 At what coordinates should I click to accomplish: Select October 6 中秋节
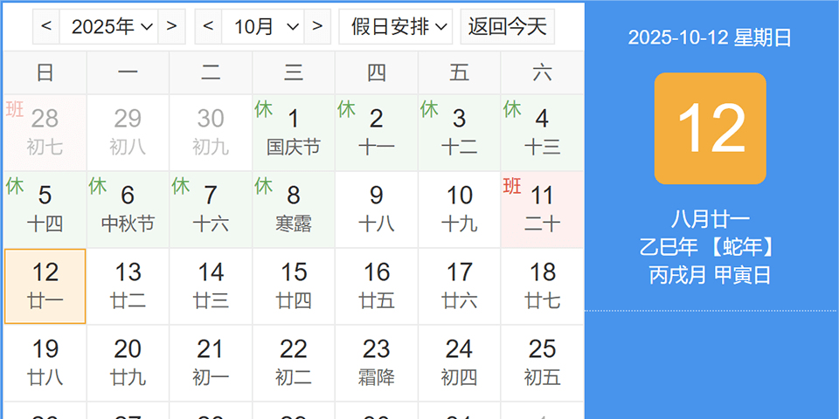click(x=128, y=209)
